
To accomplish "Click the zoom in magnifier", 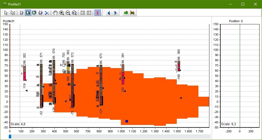I will [62, 13].
